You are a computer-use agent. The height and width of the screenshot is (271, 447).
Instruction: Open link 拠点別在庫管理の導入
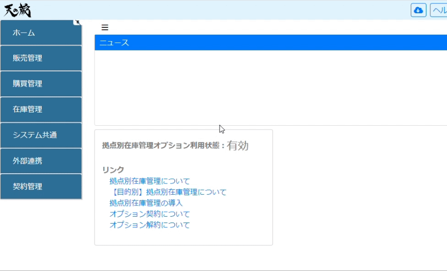pyautogui.click(x=146, y=203)
